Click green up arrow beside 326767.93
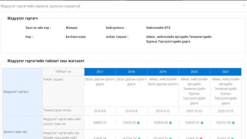247x139 pixels. pos(233,123)
